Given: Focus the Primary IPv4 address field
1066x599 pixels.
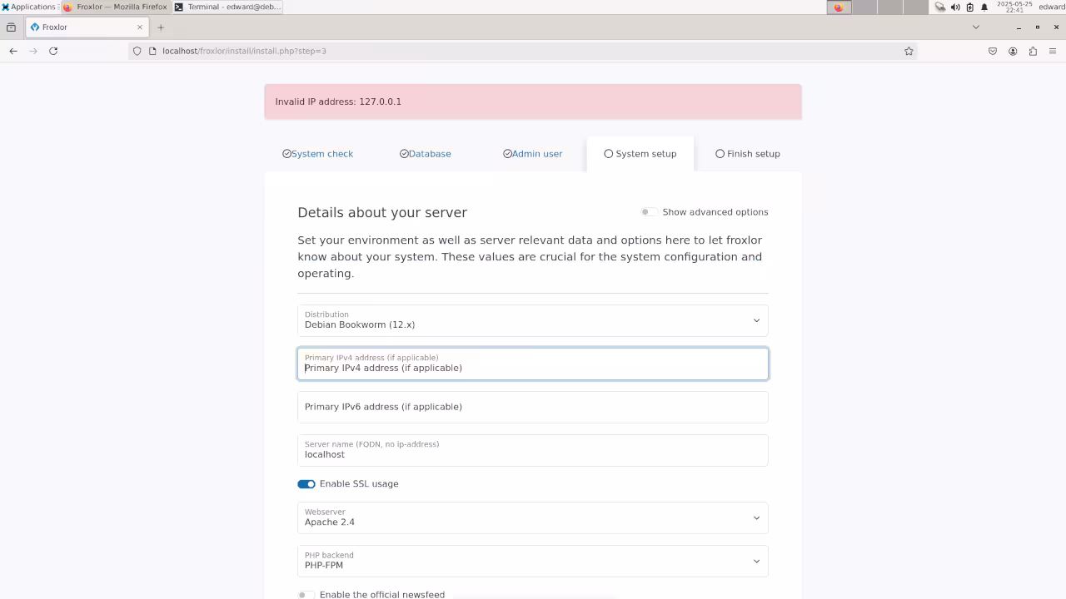Looking at the screenshot, I should (x=533, y=364).
